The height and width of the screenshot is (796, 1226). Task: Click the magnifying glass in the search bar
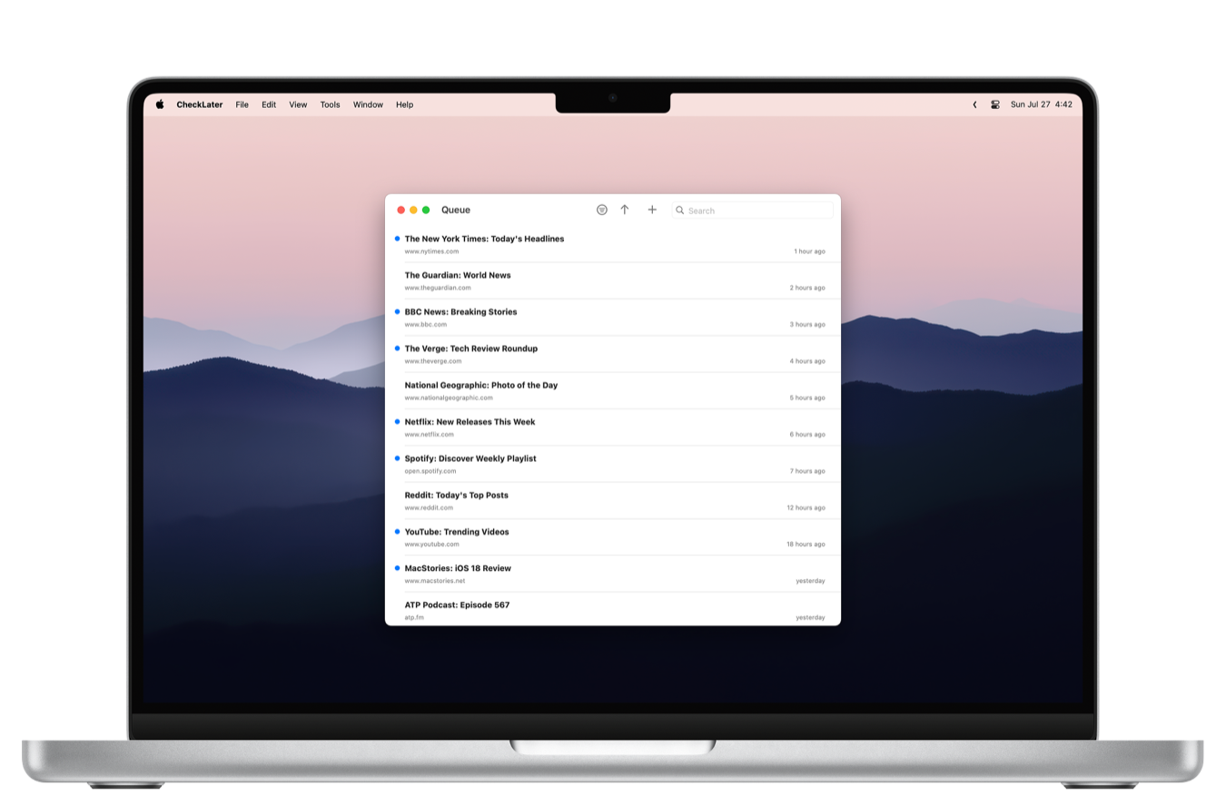(680, 210)
